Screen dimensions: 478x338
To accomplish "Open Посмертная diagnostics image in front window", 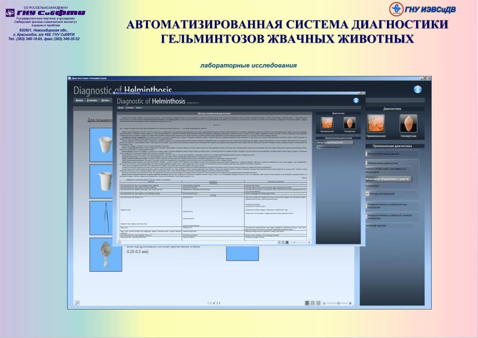I will 349,123.
